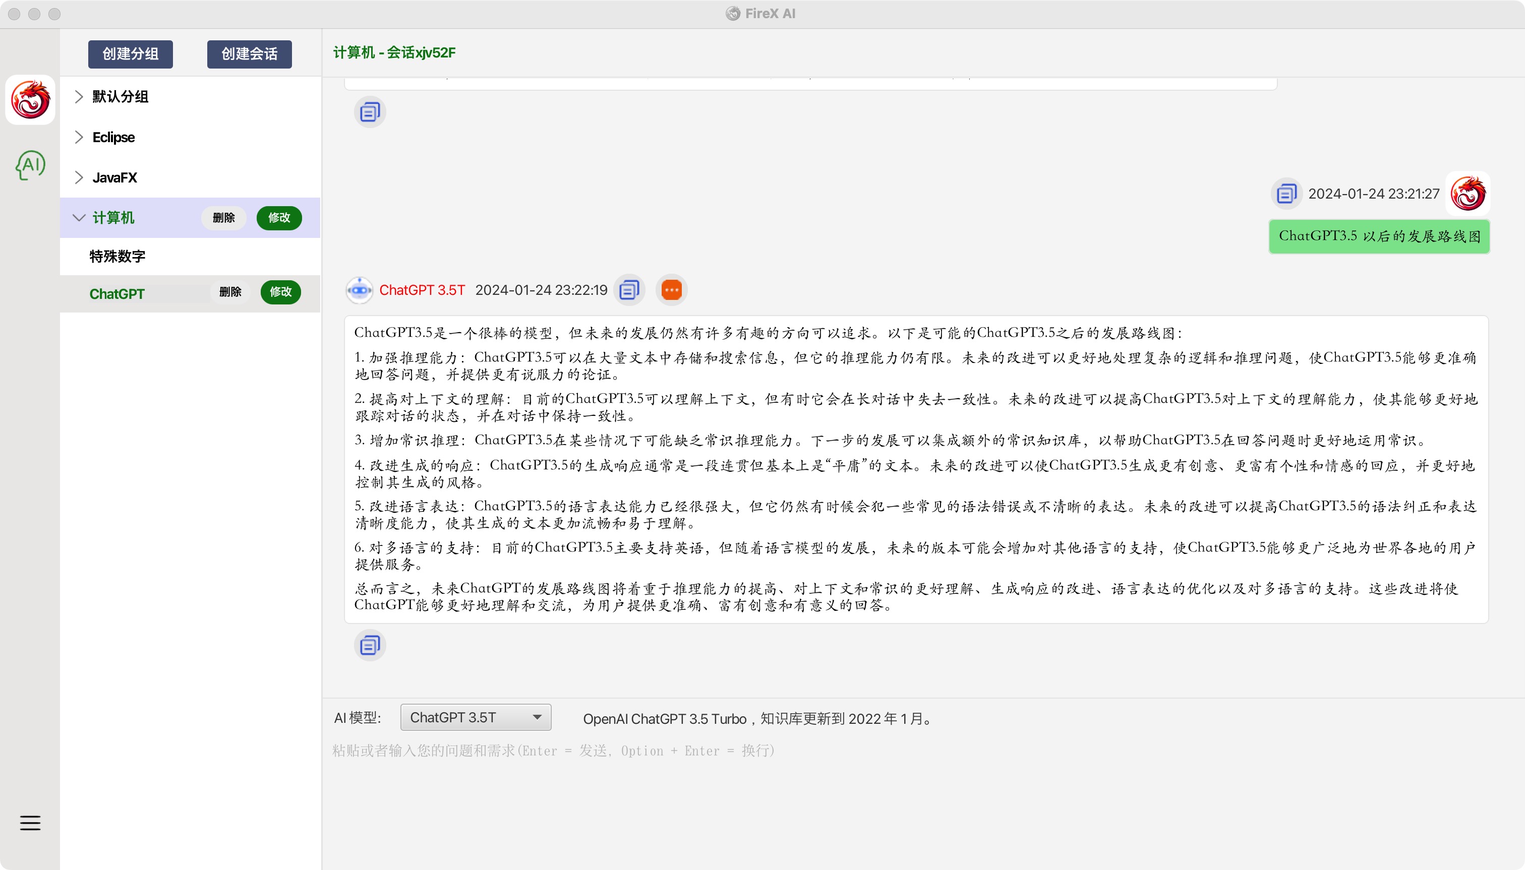The image size is (1525, 870).
Task: Select the 特殊数字 conversation
Action: tap(190, 257)
